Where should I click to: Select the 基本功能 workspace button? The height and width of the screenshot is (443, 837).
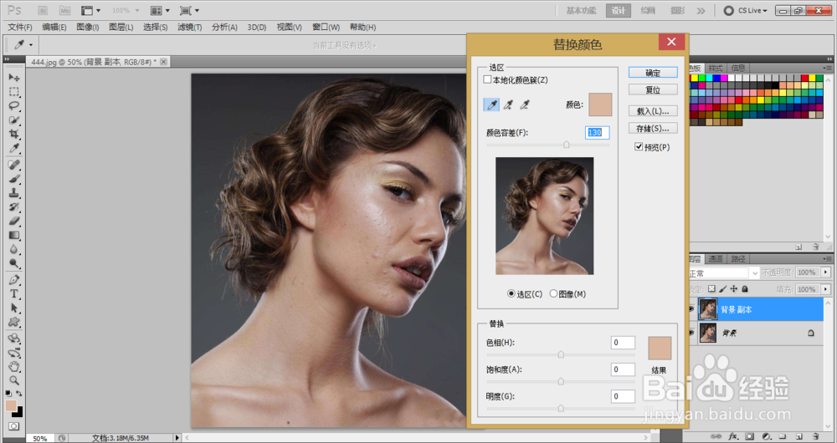point(581,10)
